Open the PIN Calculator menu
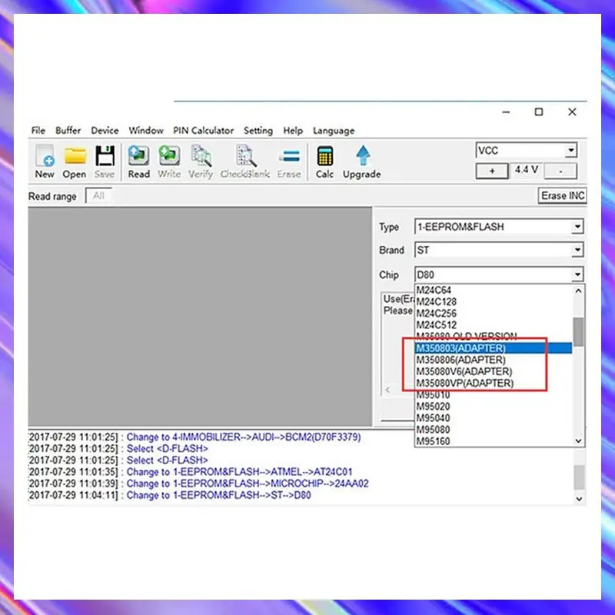Image resolution: width=615 pixels, height=615 pixels. (203, 130)
